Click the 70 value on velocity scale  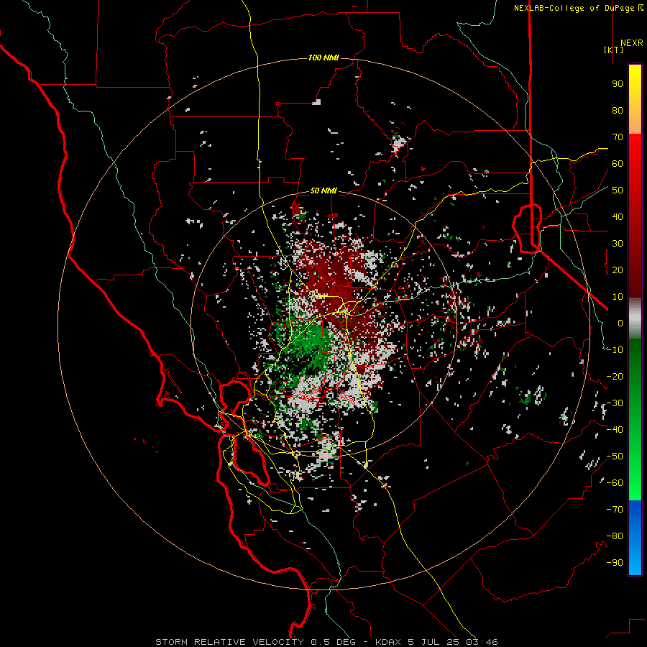point(618,137)
